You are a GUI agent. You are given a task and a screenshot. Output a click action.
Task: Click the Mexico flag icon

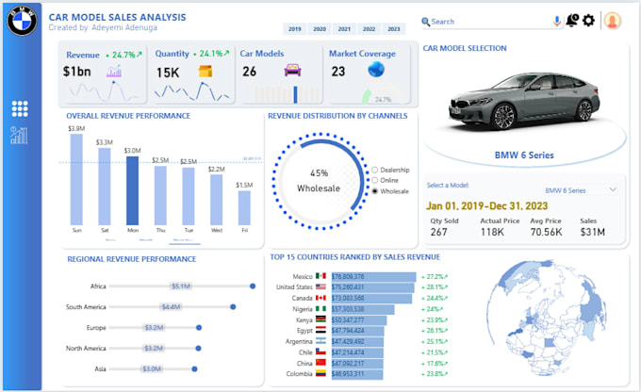tap(320, 276)
